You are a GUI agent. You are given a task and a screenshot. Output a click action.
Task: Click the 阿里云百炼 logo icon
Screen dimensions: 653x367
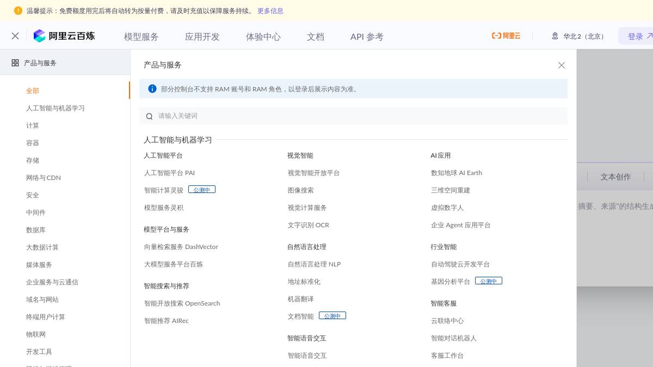40,36
